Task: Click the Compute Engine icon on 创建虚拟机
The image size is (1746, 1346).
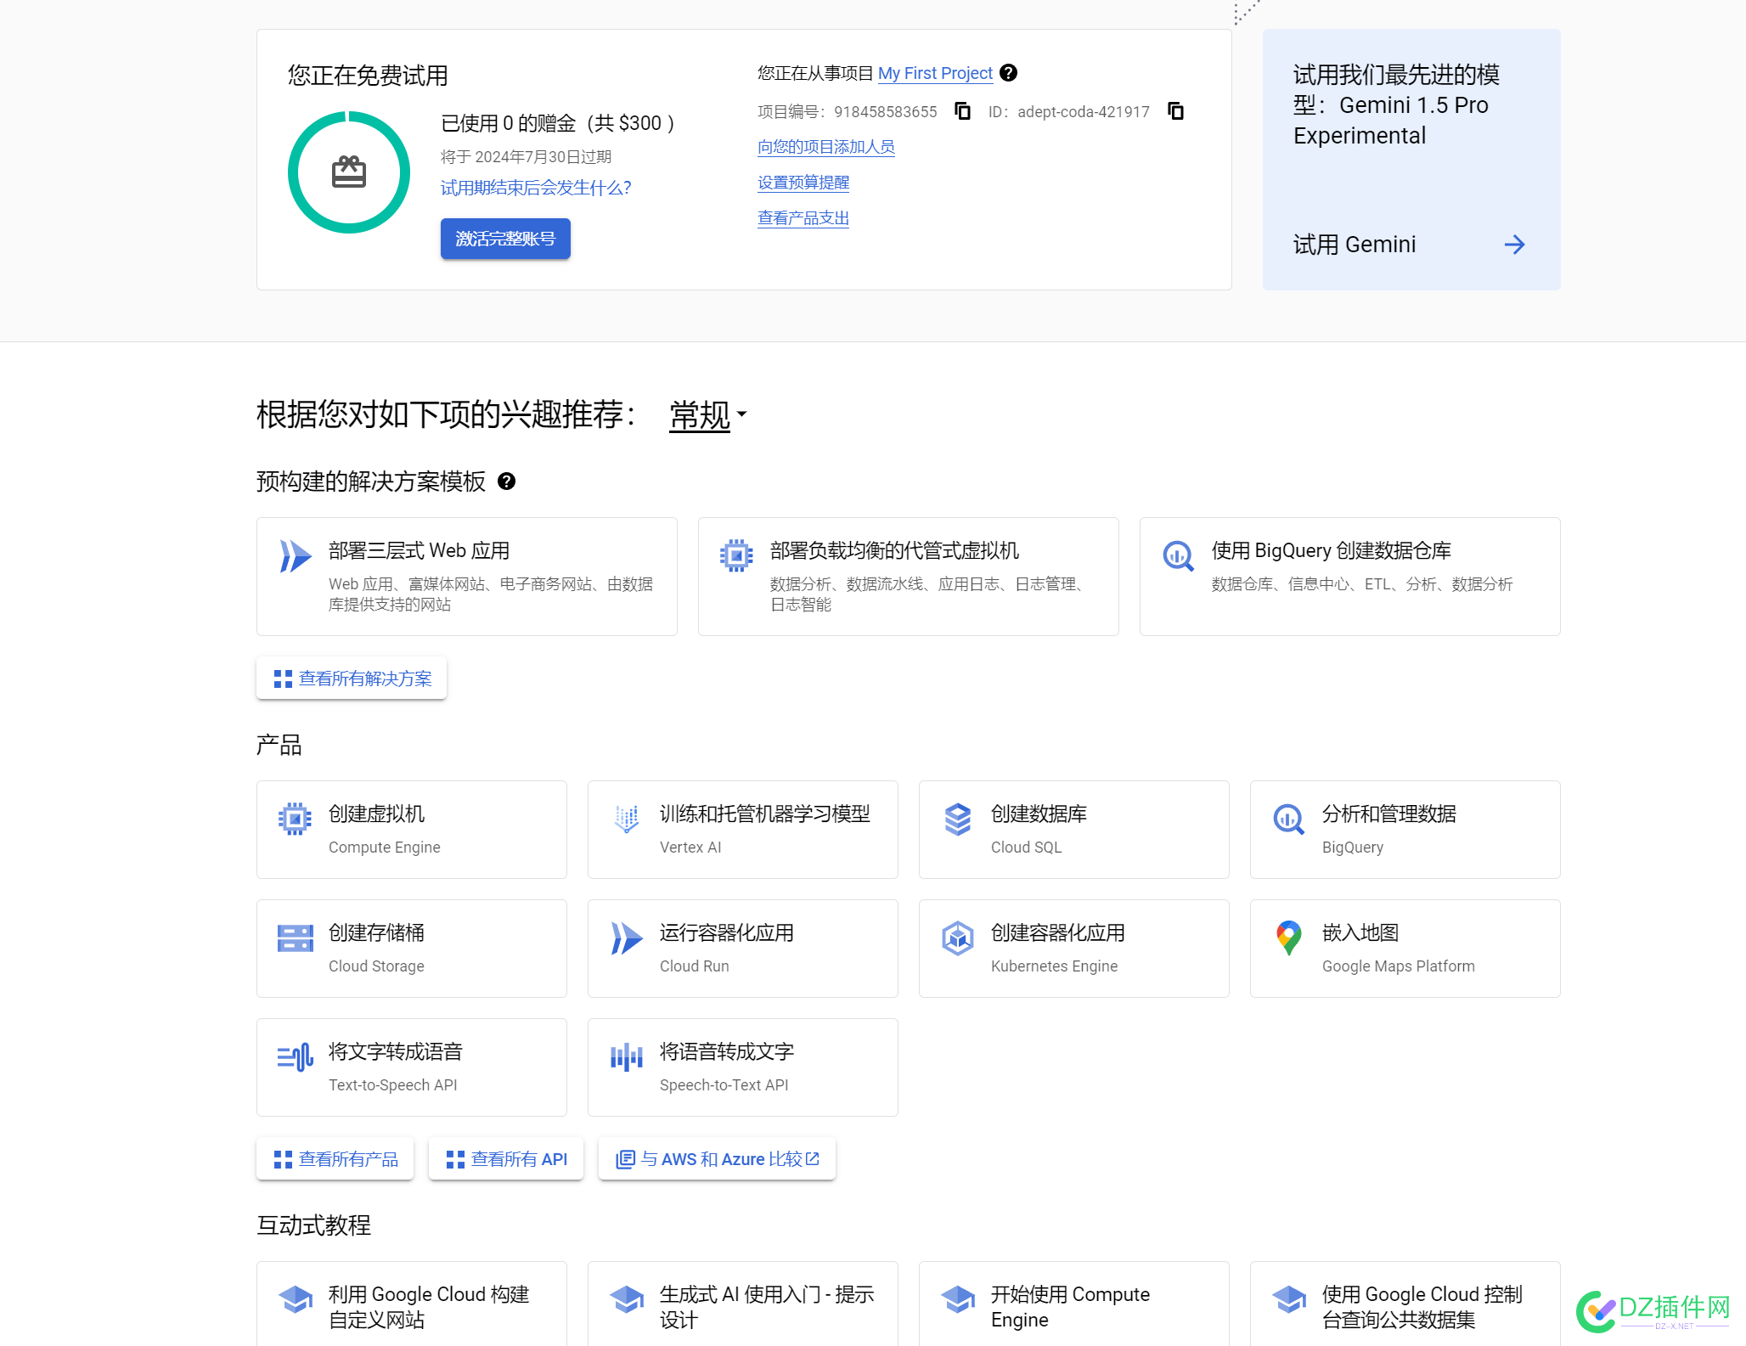Action: (x=295, y=819)
